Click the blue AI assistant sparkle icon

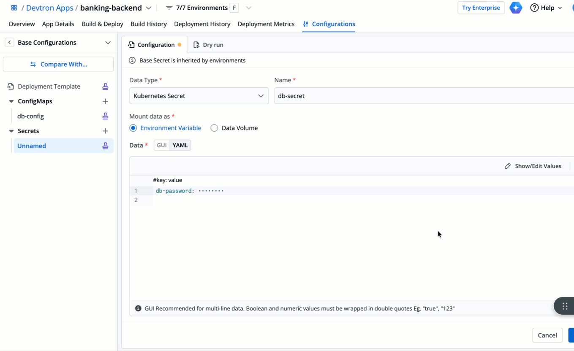coord(515,8)
